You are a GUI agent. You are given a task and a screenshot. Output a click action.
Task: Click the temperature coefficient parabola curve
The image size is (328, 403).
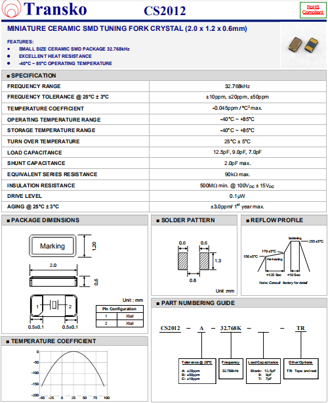[x=73, y=368]
